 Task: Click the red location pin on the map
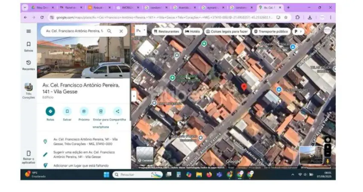(x=244, y=87)
